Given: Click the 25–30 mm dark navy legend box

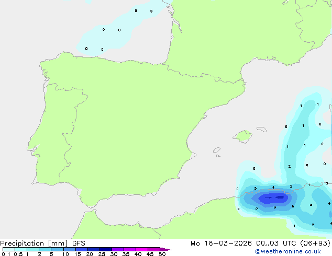Looking at the screenshot, I should pyautogui.click(x=106, y=249).
